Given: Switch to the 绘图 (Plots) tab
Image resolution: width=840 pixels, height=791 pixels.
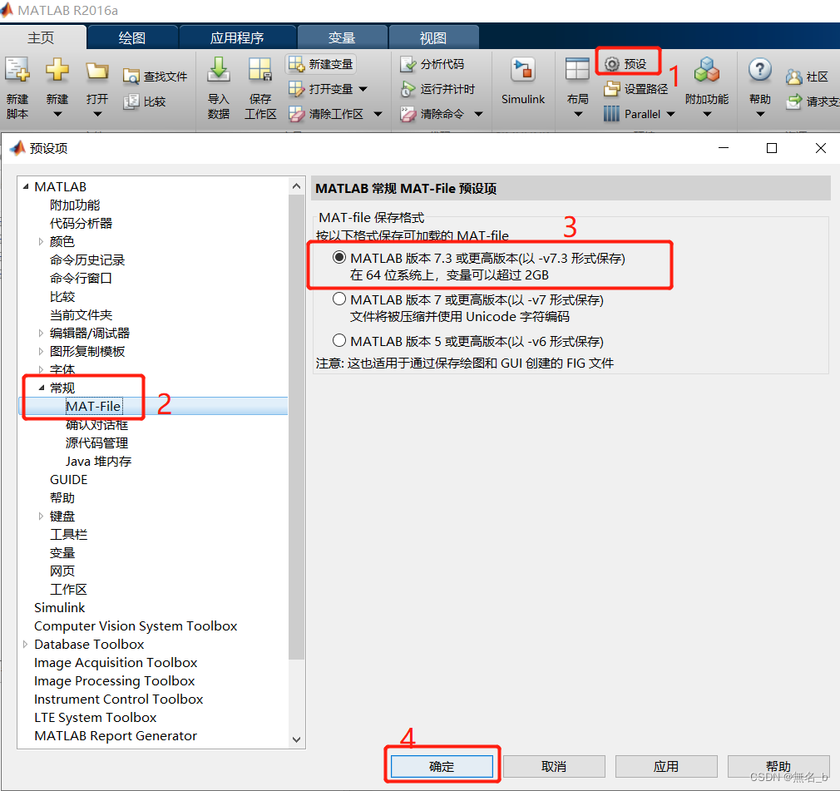Looking at the screenshot, I should 131,37.
